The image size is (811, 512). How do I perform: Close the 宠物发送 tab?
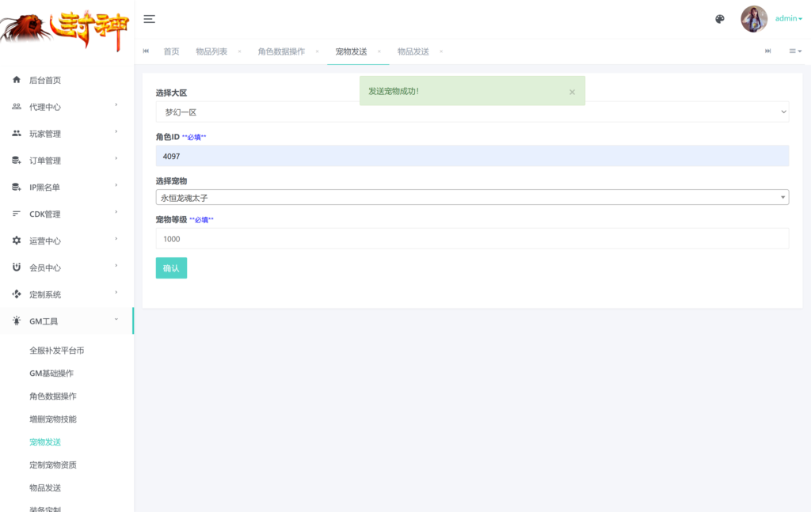pyautogui.click(x=379, y=51)
